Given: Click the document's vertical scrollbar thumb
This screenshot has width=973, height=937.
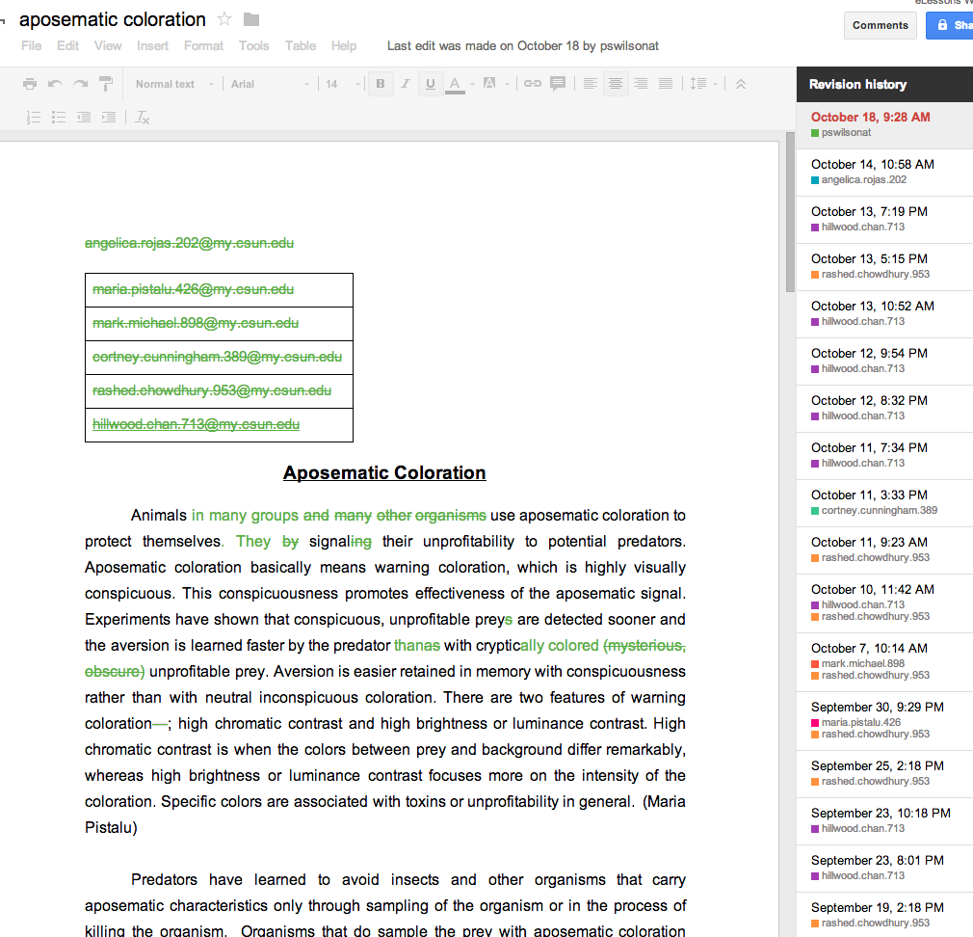Looking at the screenshot, I should click(x=790, y=212).
